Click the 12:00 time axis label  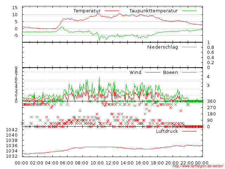tap(112, 163)
